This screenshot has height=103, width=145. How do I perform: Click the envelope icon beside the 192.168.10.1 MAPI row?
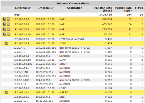8,19
